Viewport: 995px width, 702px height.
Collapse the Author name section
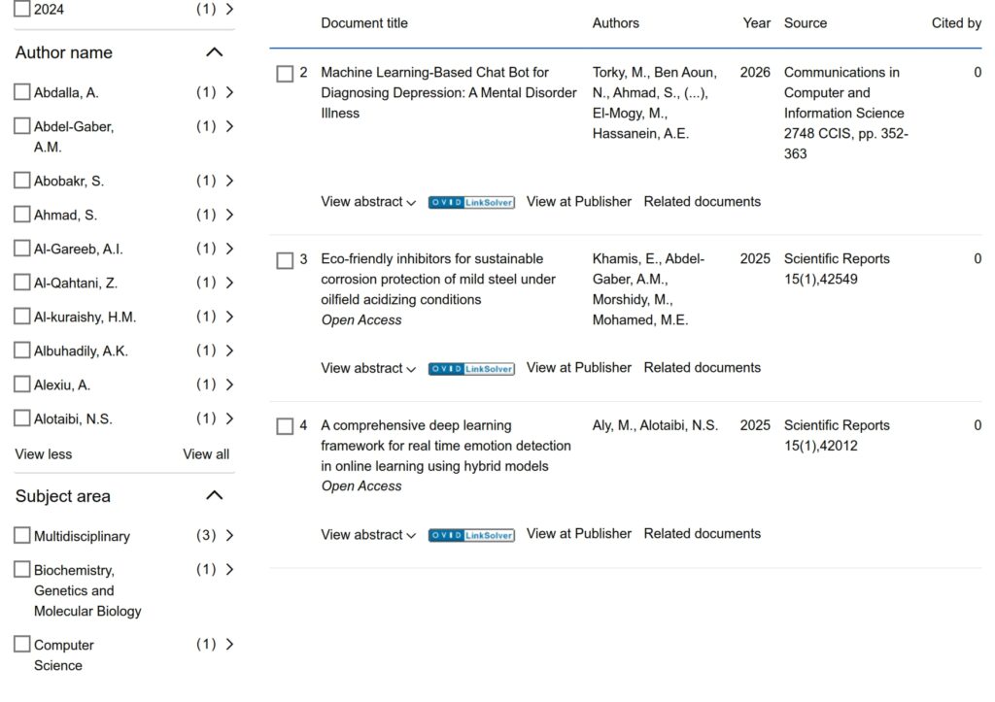point(215,52)
